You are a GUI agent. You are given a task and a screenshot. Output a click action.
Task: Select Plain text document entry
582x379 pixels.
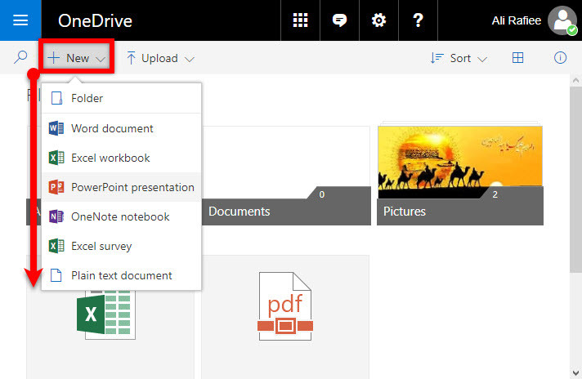[121, 275]
